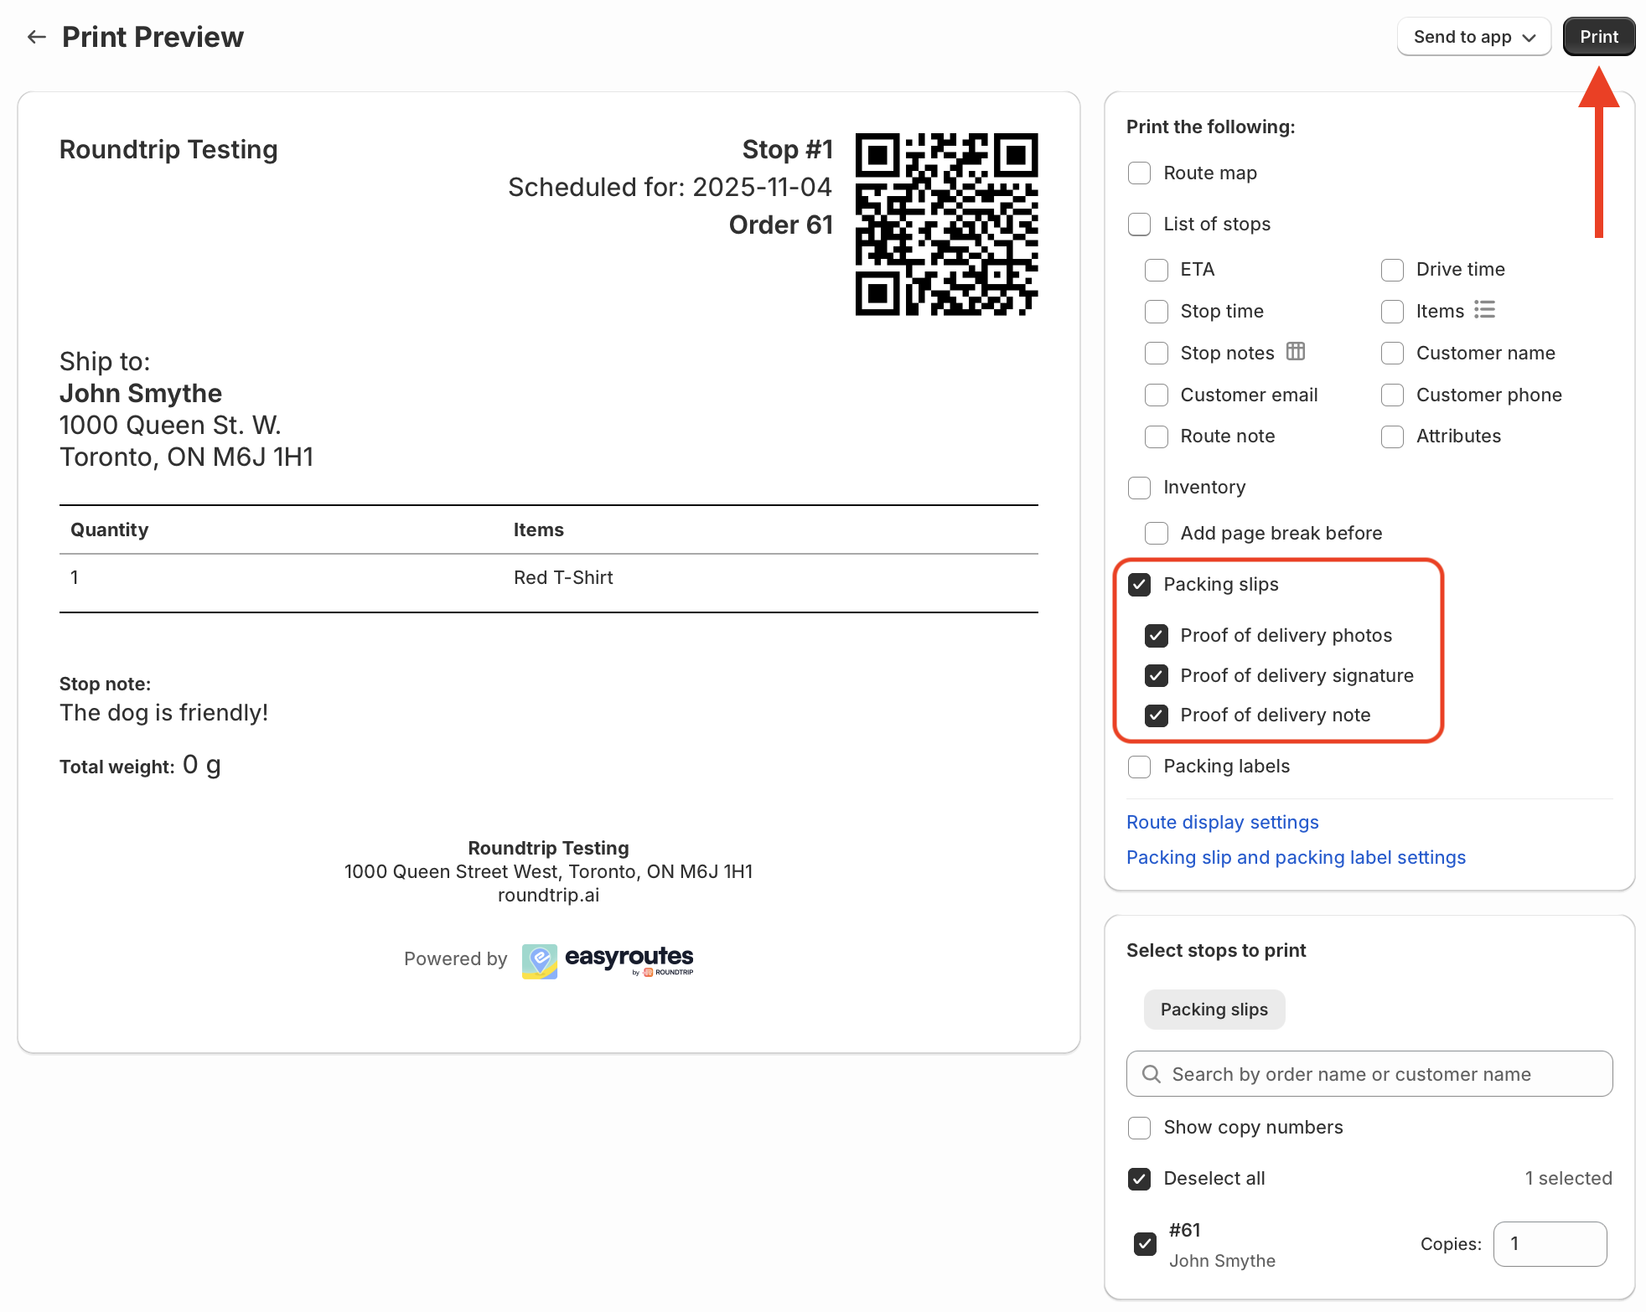Disable Proof of delivery signature
This screenshot has height=1312, width=1646.
1156,675
